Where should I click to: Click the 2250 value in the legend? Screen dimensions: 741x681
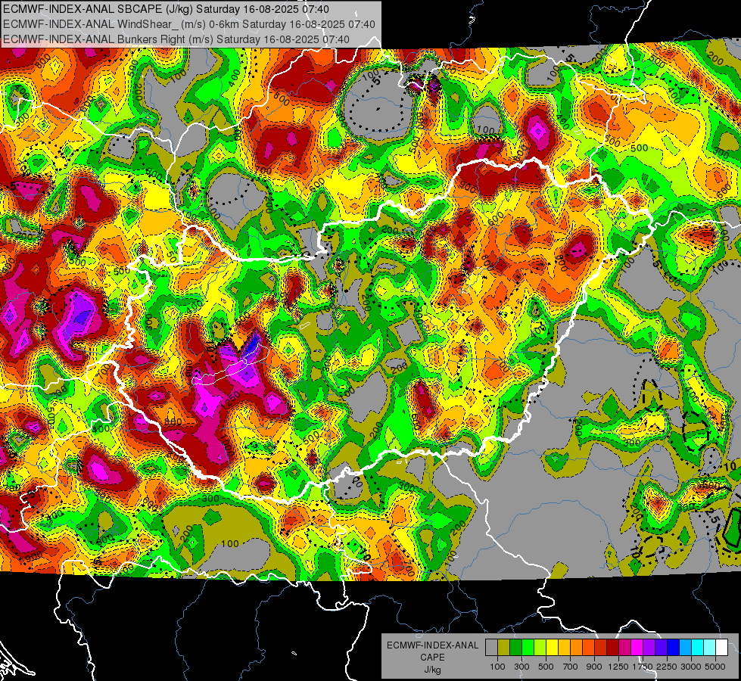click(x=667, y=667)
